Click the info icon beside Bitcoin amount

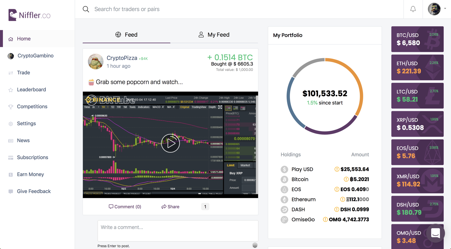tap(346, 179)
